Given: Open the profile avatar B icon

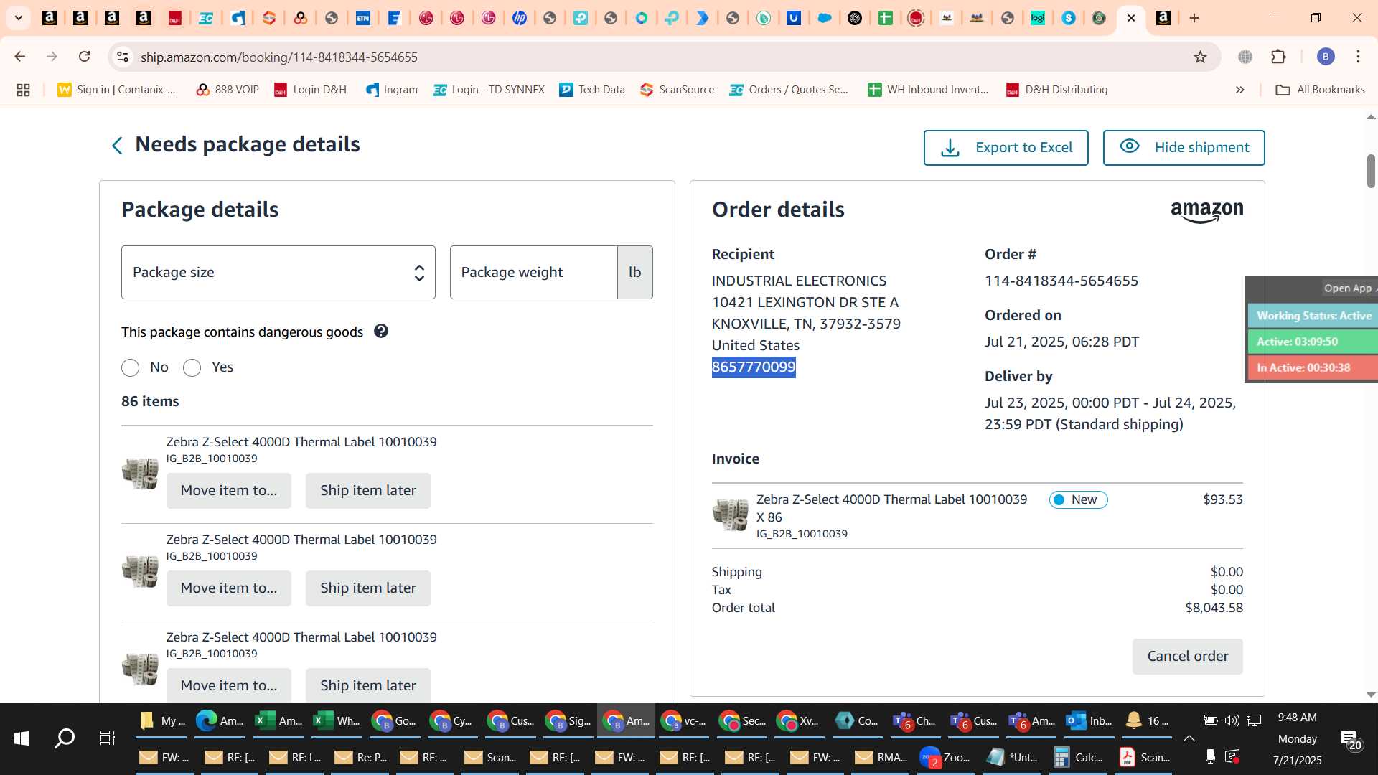Looking at the screenshot, I should click(x=1326, y=57).
